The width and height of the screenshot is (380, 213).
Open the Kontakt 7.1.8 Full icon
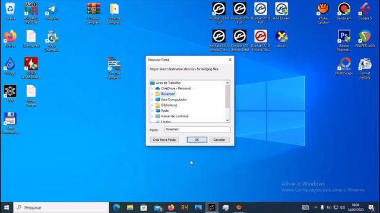(x=261, y=13)
